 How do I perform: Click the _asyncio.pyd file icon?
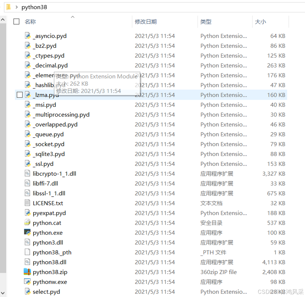(28, 36)
